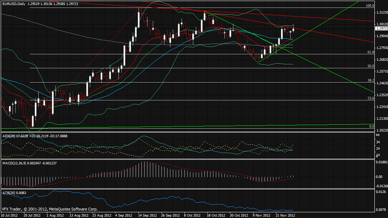Select the current price tag 1.29723
Viewport: 388px width, 218px height.
point(381,28)
